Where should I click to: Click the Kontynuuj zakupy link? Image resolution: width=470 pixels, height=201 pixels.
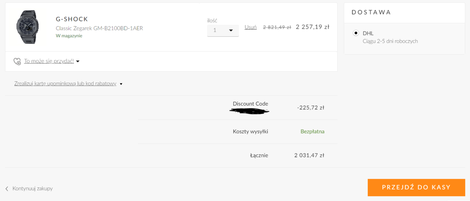point(33,188)
